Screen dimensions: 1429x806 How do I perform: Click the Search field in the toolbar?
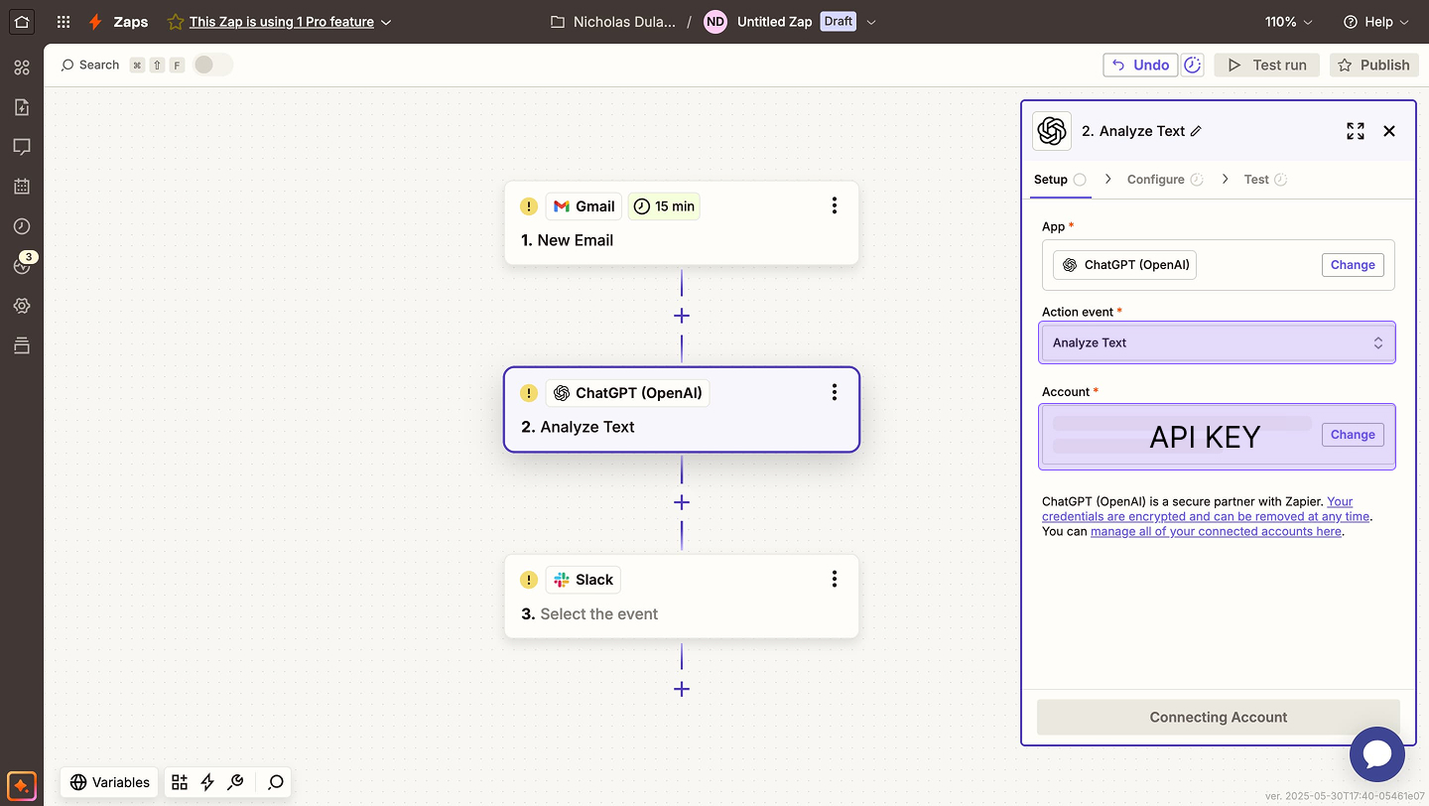point(90,65)
